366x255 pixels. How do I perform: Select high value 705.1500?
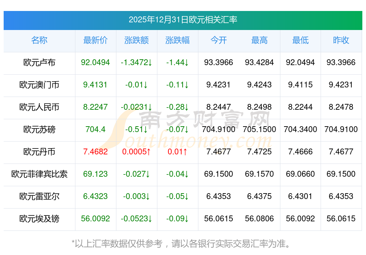(x=259, y=129)
